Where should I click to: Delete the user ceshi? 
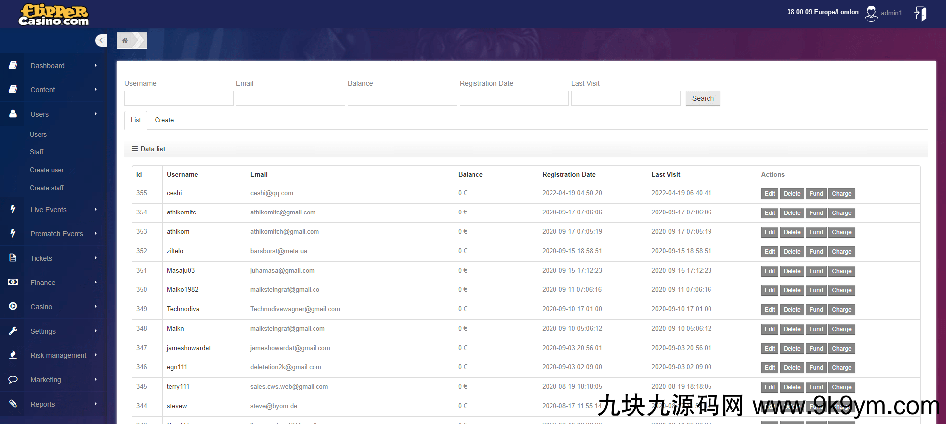pyautogui.click(x=792, y=194)
